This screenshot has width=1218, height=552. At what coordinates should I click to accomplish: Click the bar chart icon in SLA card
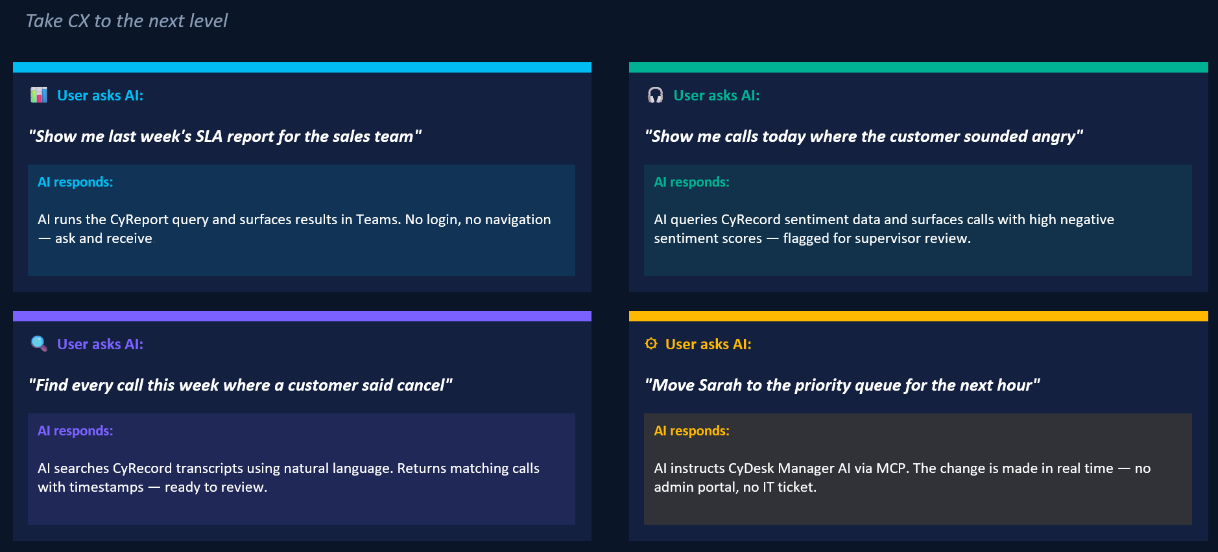pyautogui.click(x=39, y=95)
